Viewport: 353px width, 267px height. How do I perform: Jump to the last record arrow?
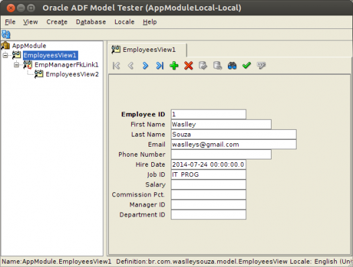(159, 65)
